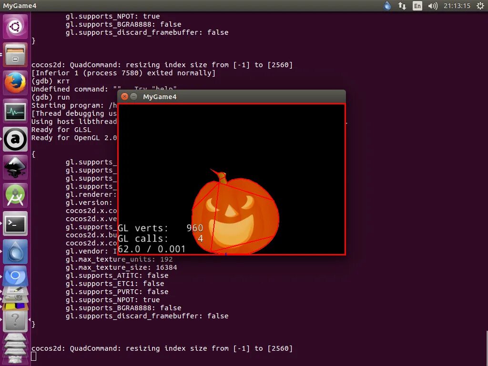
Task: Open the text editor pencil launcher icon
Action: click(15, 291)
